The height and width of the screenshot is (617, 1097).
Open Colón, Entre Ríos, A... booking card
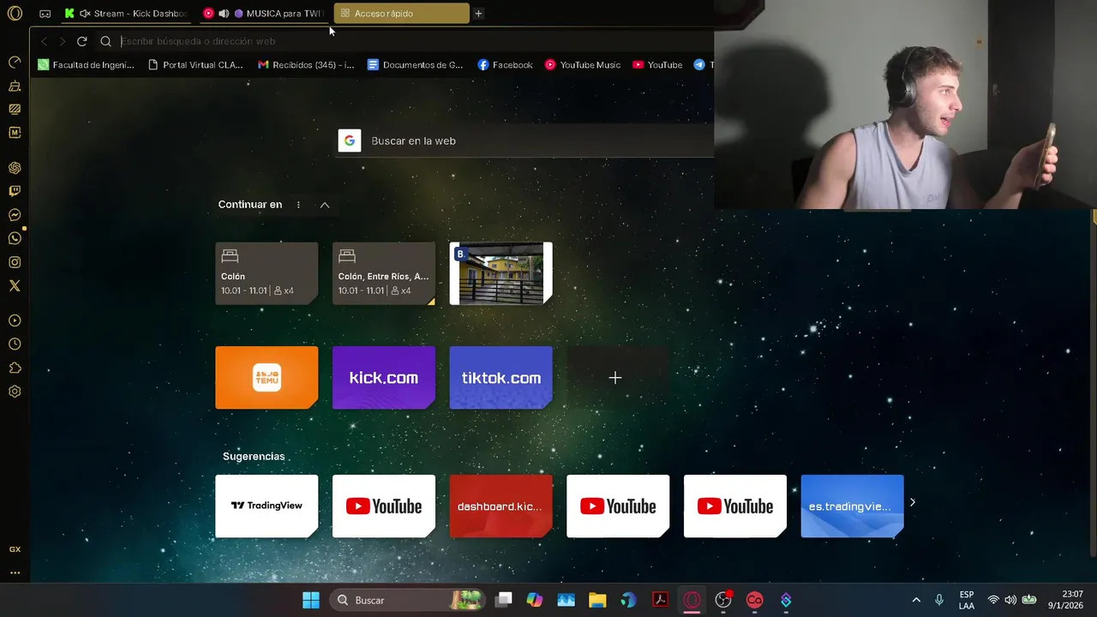click(x=384, y=273)
